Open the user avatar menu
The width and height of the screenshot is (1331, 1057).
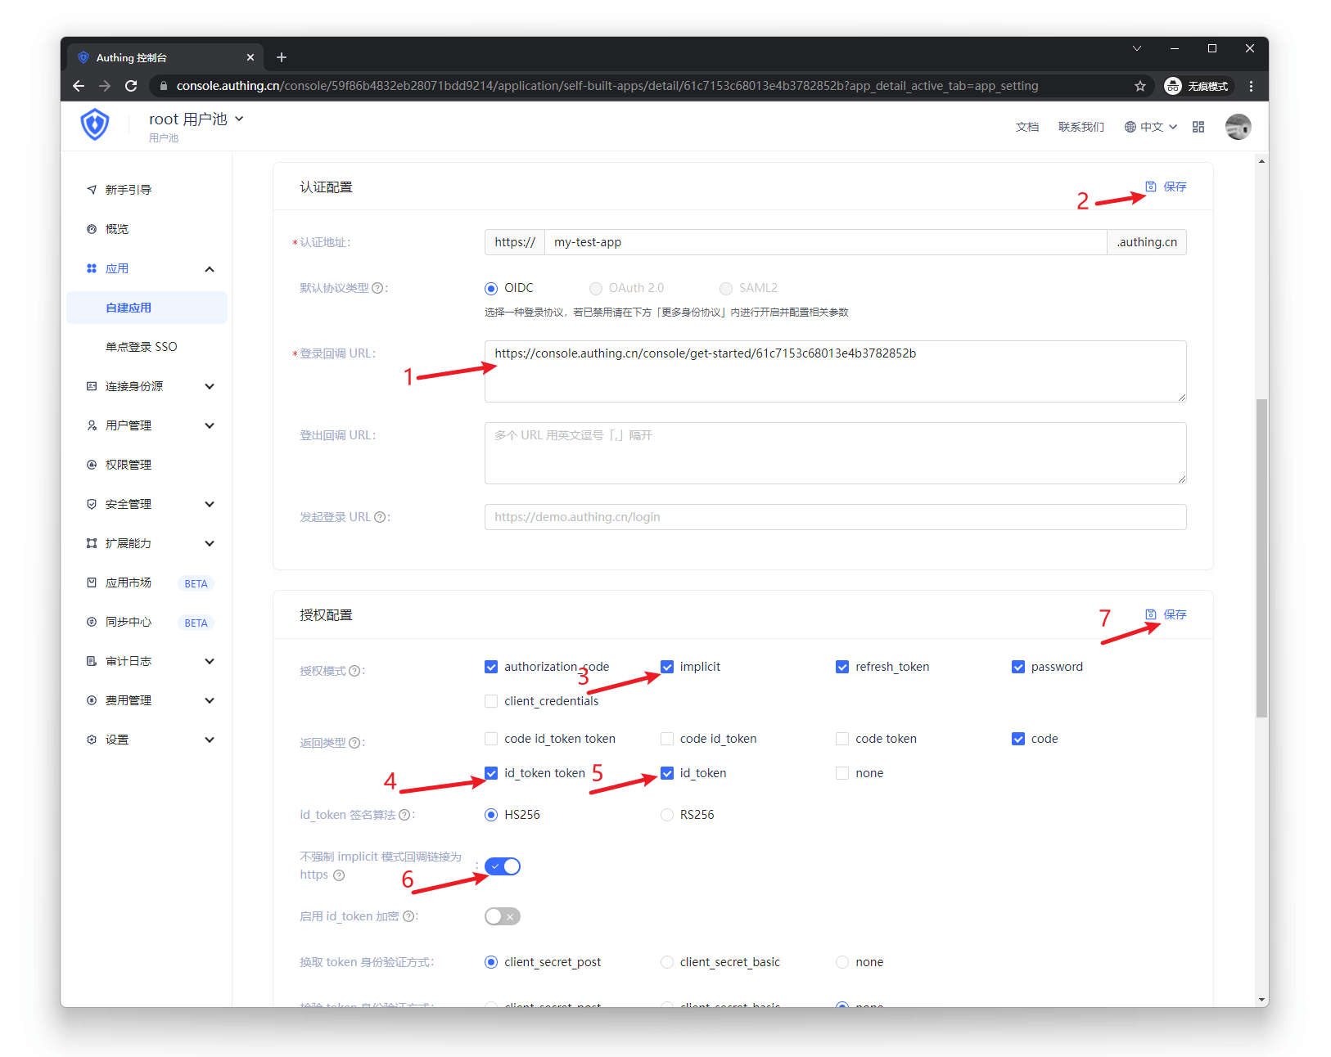pyautogui.click(x=1238, y=127)
